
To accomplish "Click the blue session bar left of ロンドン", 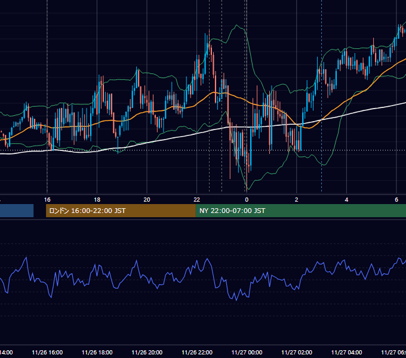I will coord(17,211).
